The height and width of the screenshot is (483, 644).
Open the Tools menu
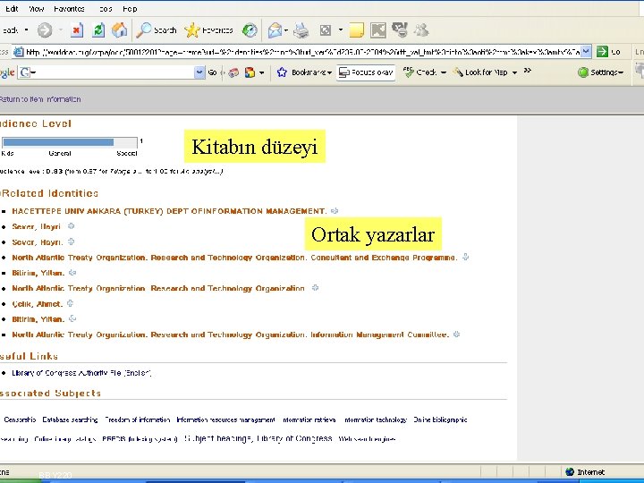(106, 9)
